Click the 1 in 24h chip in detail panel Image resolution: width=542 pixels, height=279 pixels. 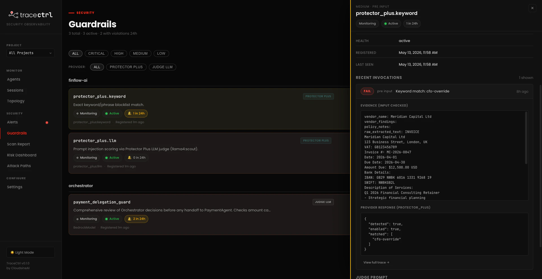pos(412,24)
